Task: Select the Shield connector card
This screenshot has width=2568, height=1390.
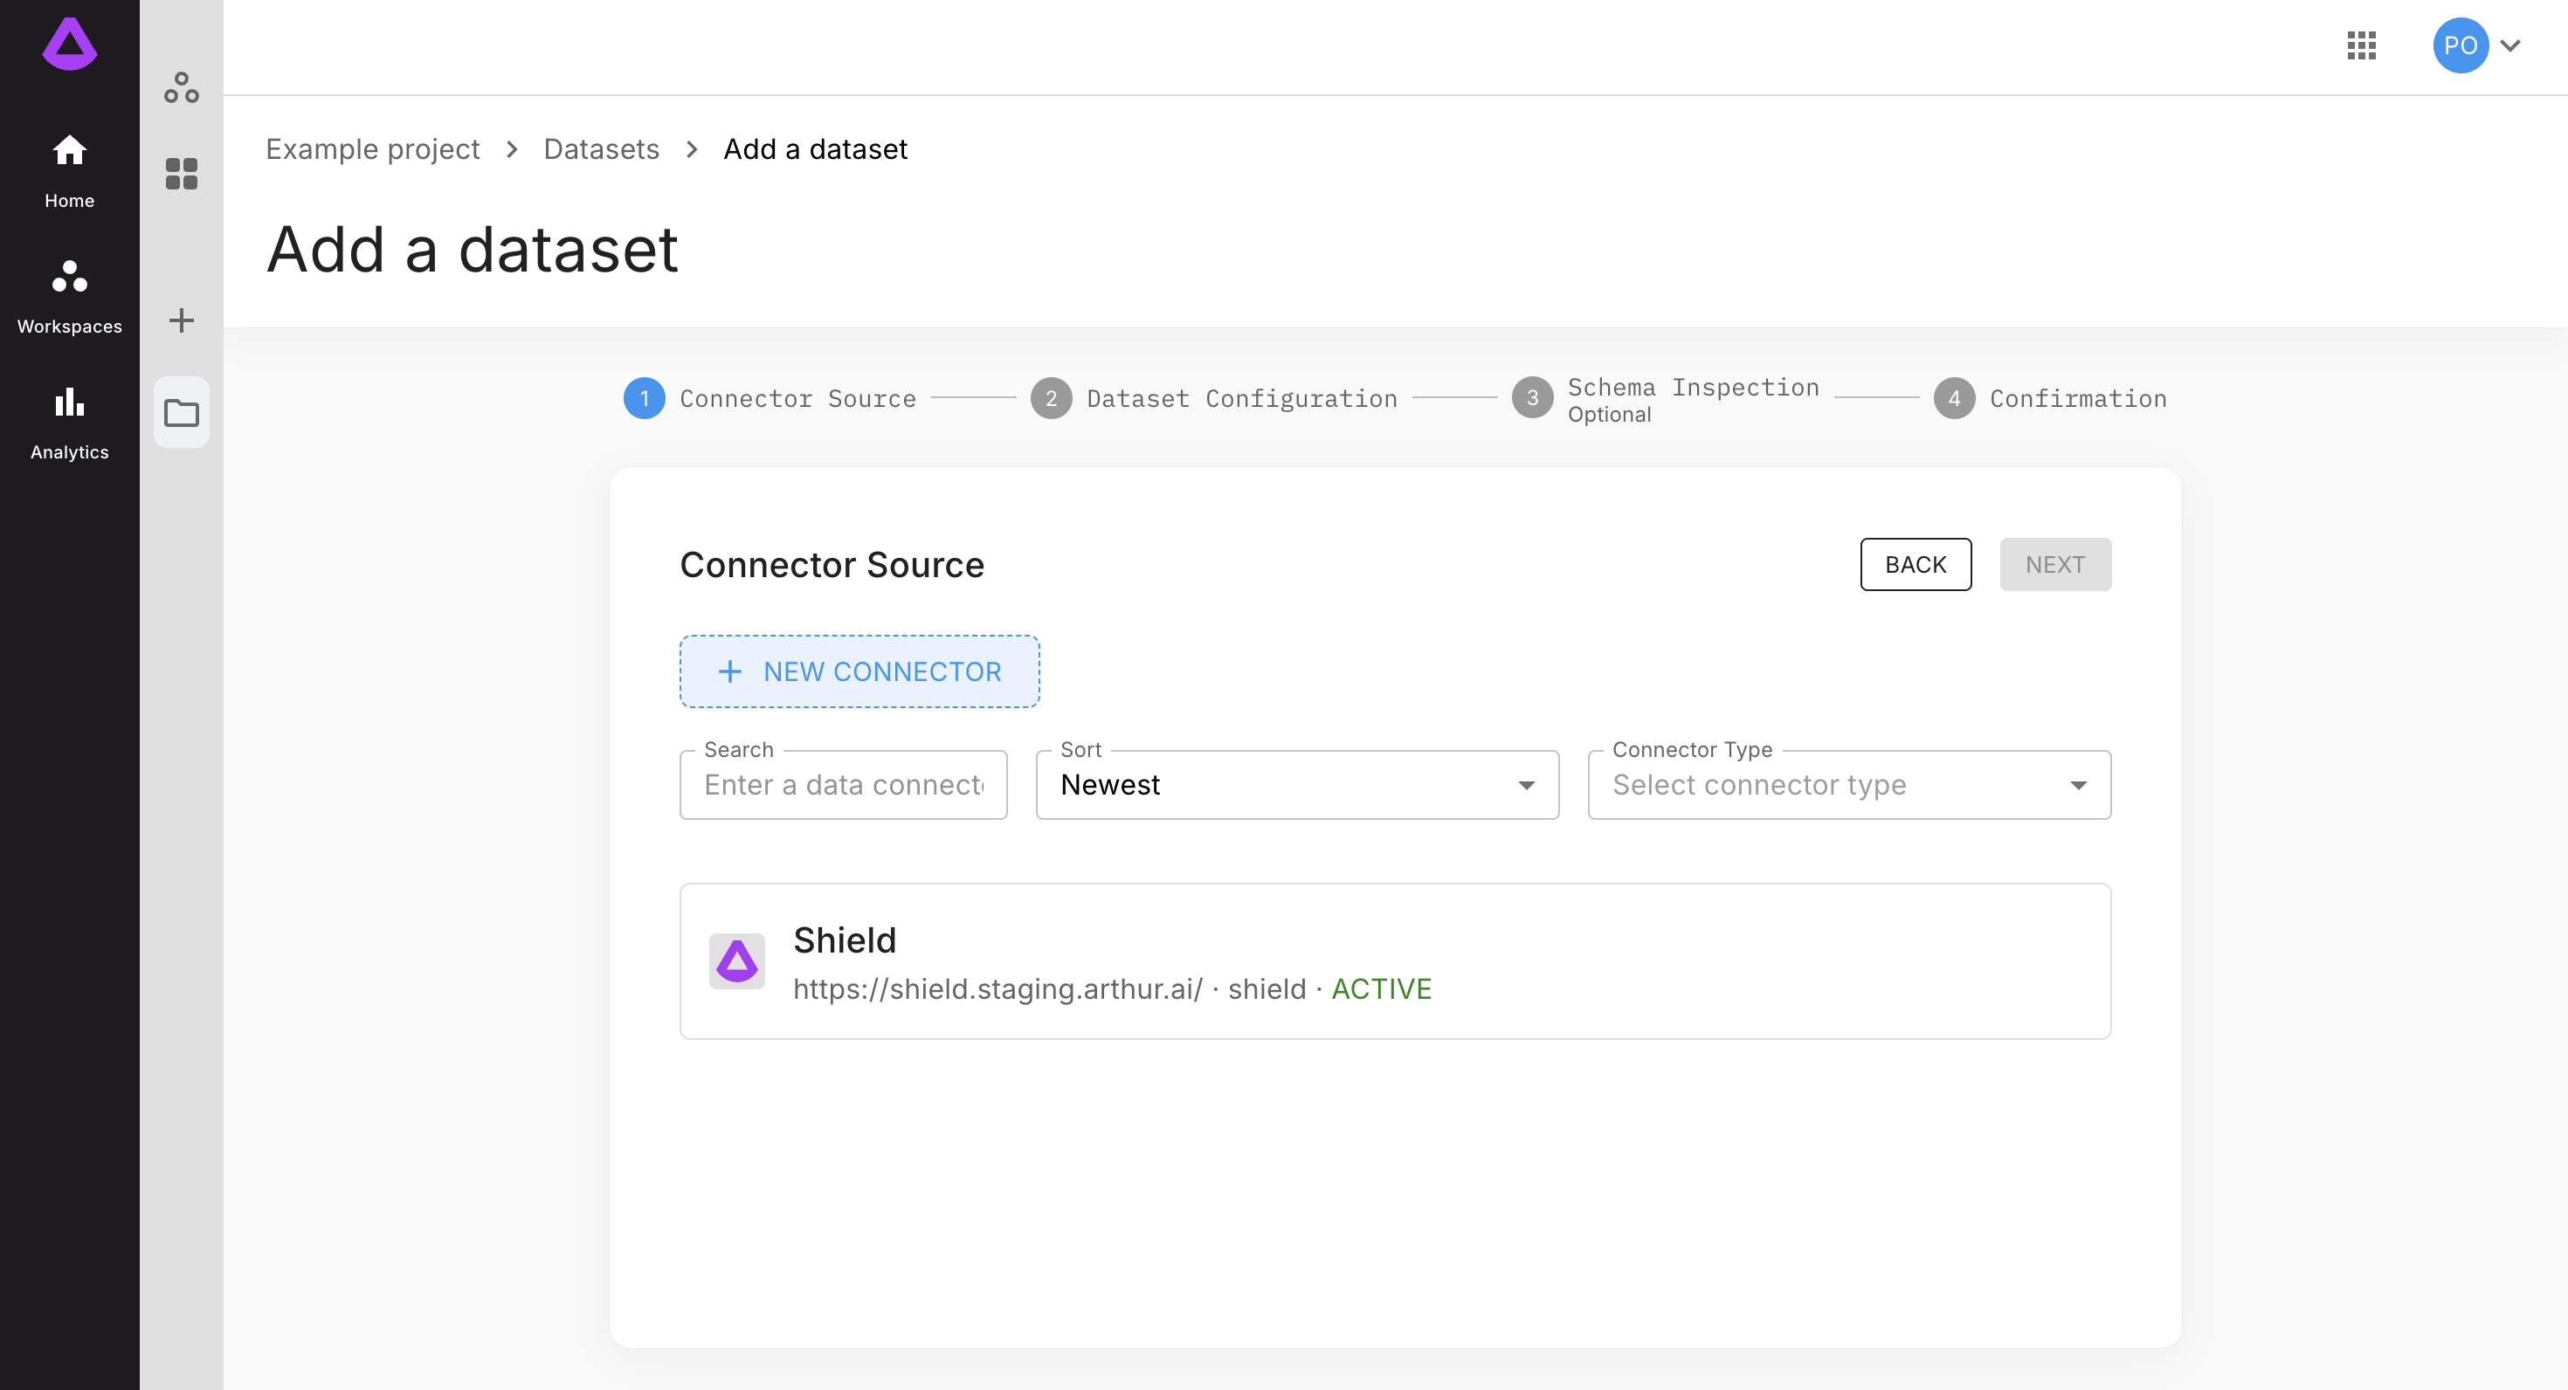Action: coord(1395,960)
